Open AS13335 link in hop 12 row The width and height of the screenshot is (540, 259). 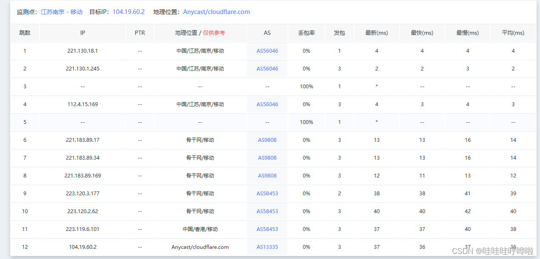(x=267, y=247)
